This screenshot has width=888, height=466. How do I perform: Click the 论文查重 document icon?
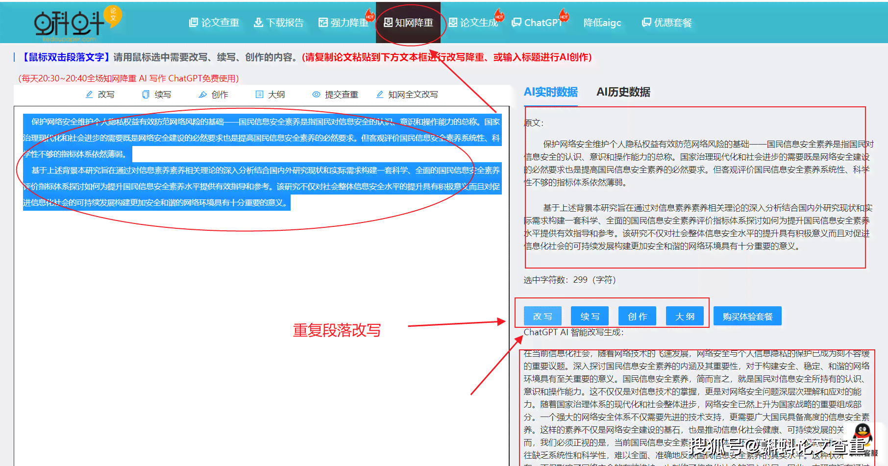point(194,23)
